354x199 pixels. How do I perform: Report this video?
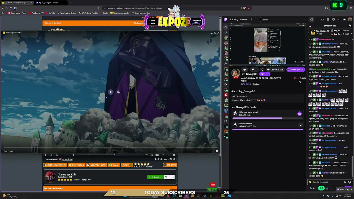(170, 165)
